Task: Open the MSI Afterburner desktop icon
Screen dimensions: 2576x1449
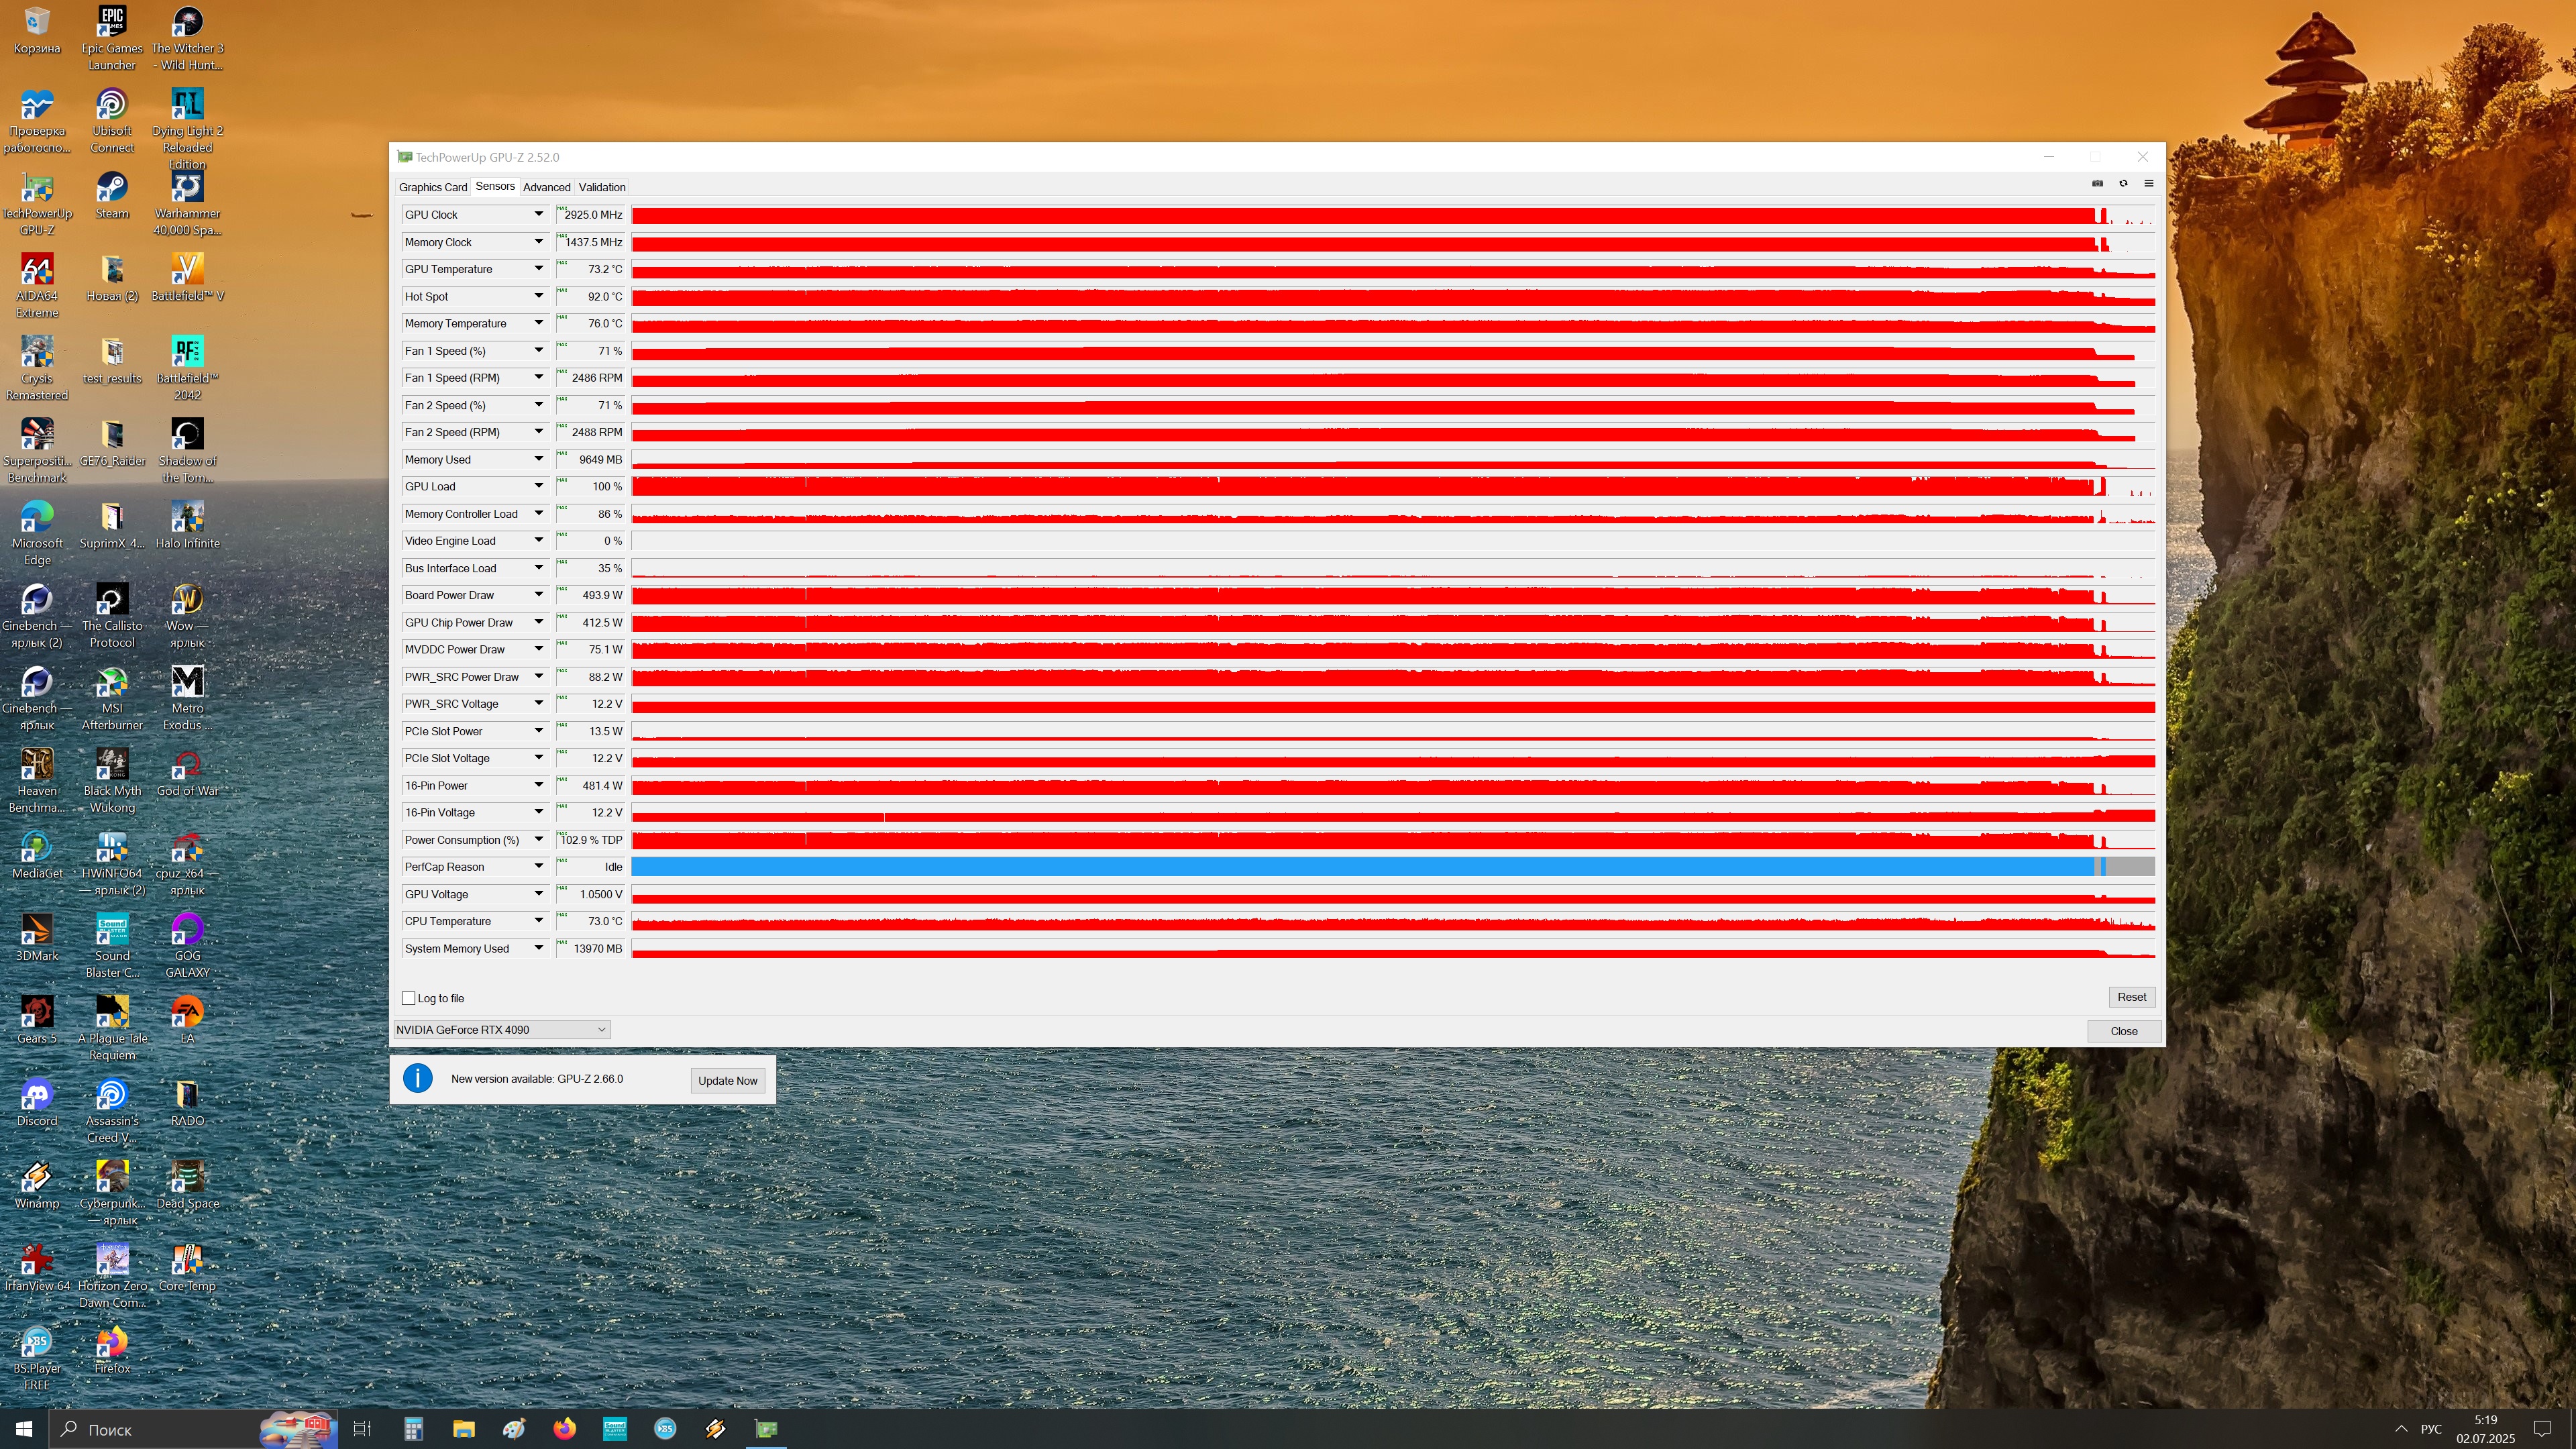Action: click(x=112, y=683)
